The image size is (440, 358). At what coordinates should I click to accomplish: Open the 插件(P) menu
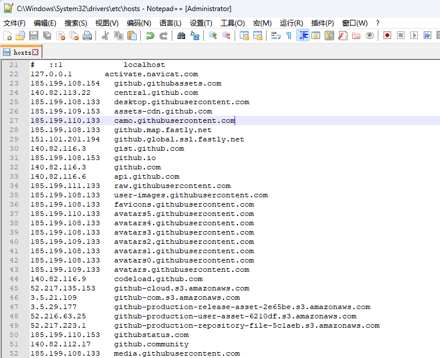point(322,23)
